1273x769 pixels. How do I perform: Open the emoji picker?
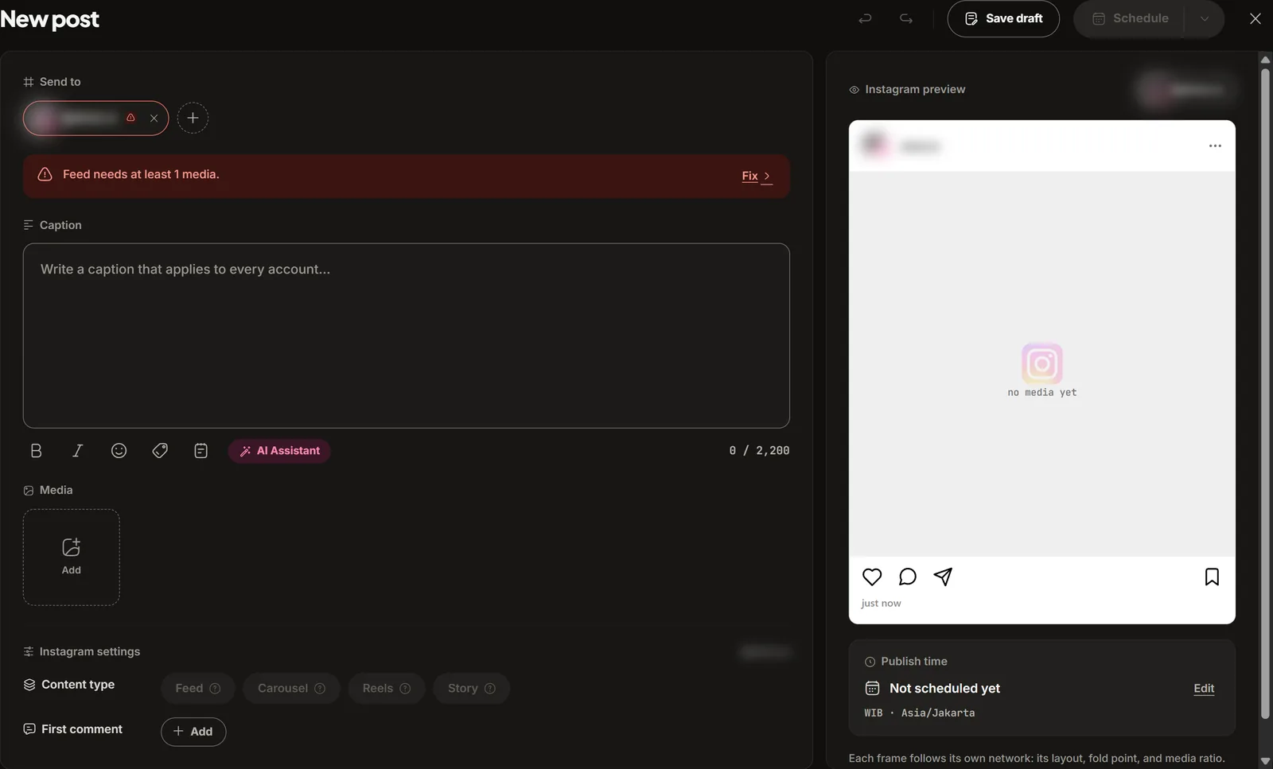coord(119,451)
